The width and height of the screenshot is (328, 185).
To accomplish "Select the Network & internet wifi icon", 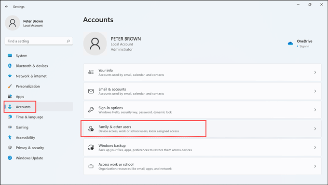I will click(x=10, y=76).
